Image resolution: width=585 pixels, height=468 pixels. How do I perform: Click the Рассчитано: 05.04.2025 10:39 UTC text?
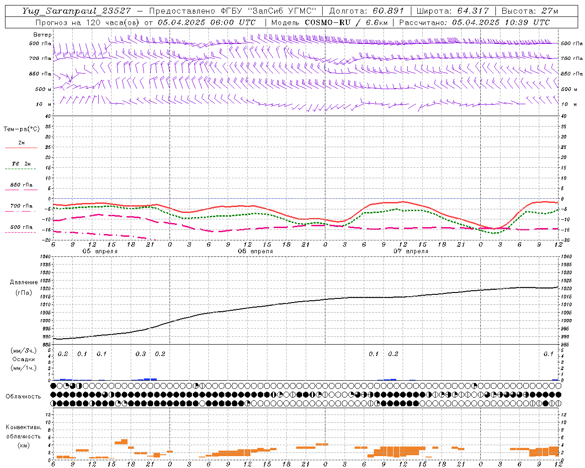coord(474,22)
